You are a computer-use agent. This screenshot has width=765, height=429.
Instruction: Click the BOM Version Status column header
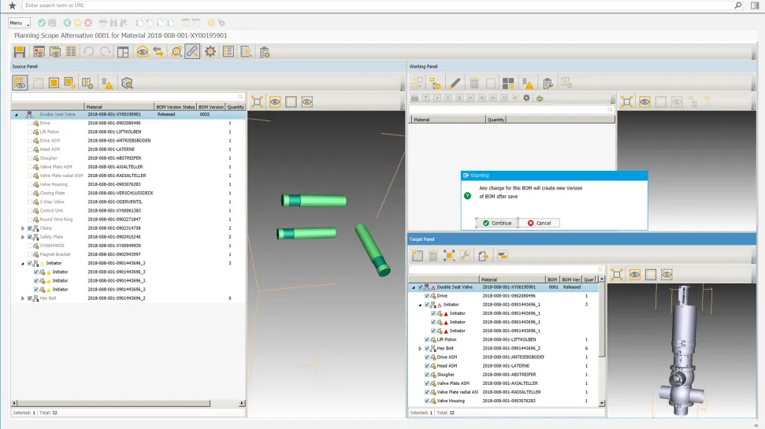pyautogui.click(x=175, y=107)
